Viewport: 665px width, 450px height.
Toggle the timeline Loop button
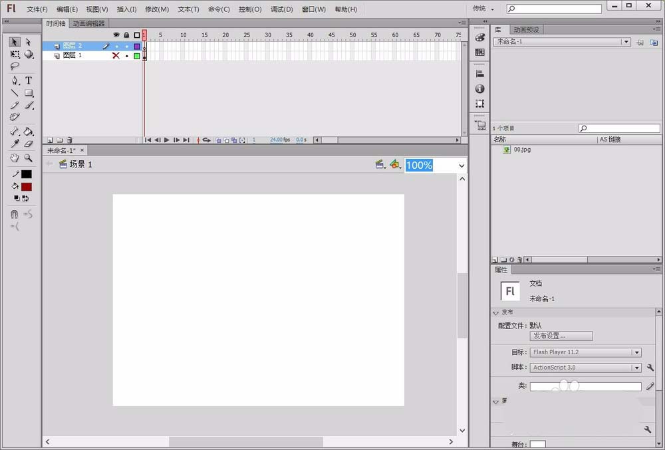tap(207, 140)
